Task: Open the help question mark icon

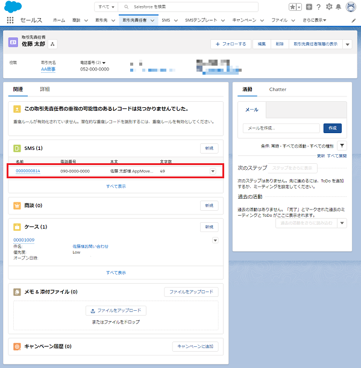Action: 318,7
